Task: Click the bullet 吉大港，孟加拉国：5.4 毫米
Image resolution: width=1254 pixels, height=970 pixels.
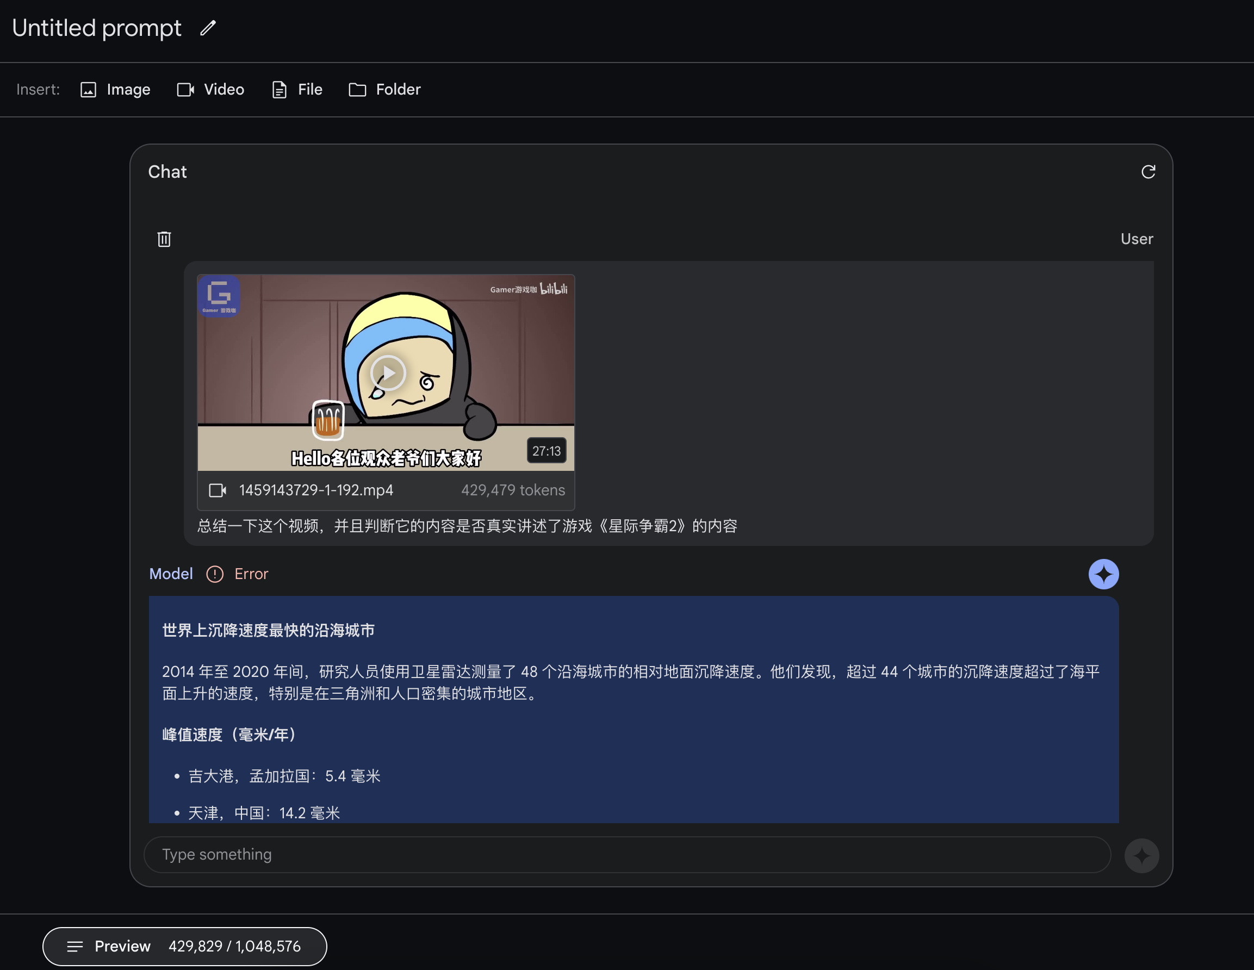Action: coord(285,776)
